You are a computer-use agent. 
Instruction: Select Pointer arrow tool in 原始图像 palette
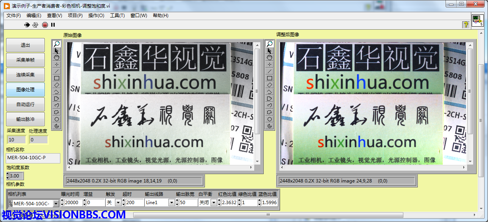click(57, 51)
